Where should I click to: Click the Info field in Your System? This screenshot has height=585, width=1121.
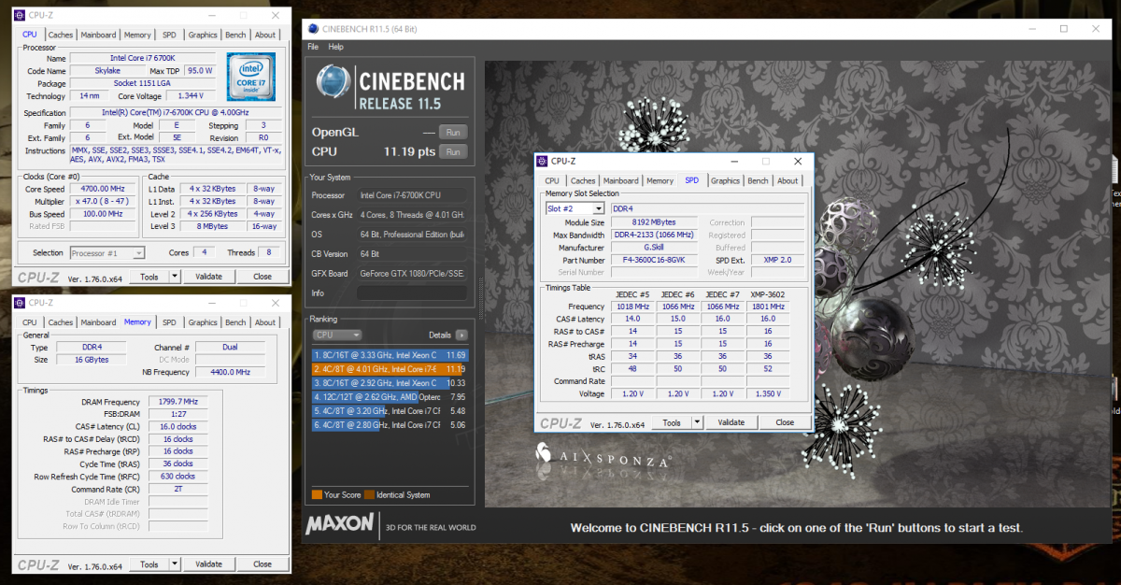pos(411,293)
